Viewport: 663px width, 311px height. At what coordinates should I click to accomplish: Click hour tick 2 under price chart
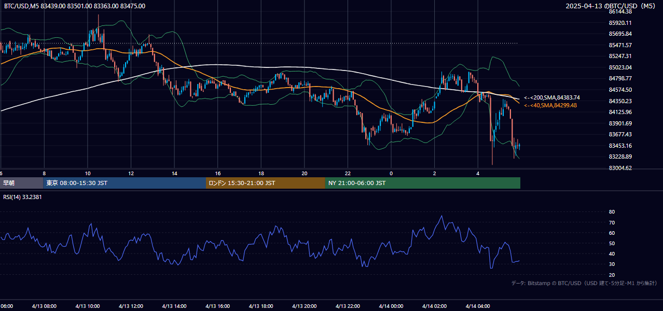tap(434, 173)
